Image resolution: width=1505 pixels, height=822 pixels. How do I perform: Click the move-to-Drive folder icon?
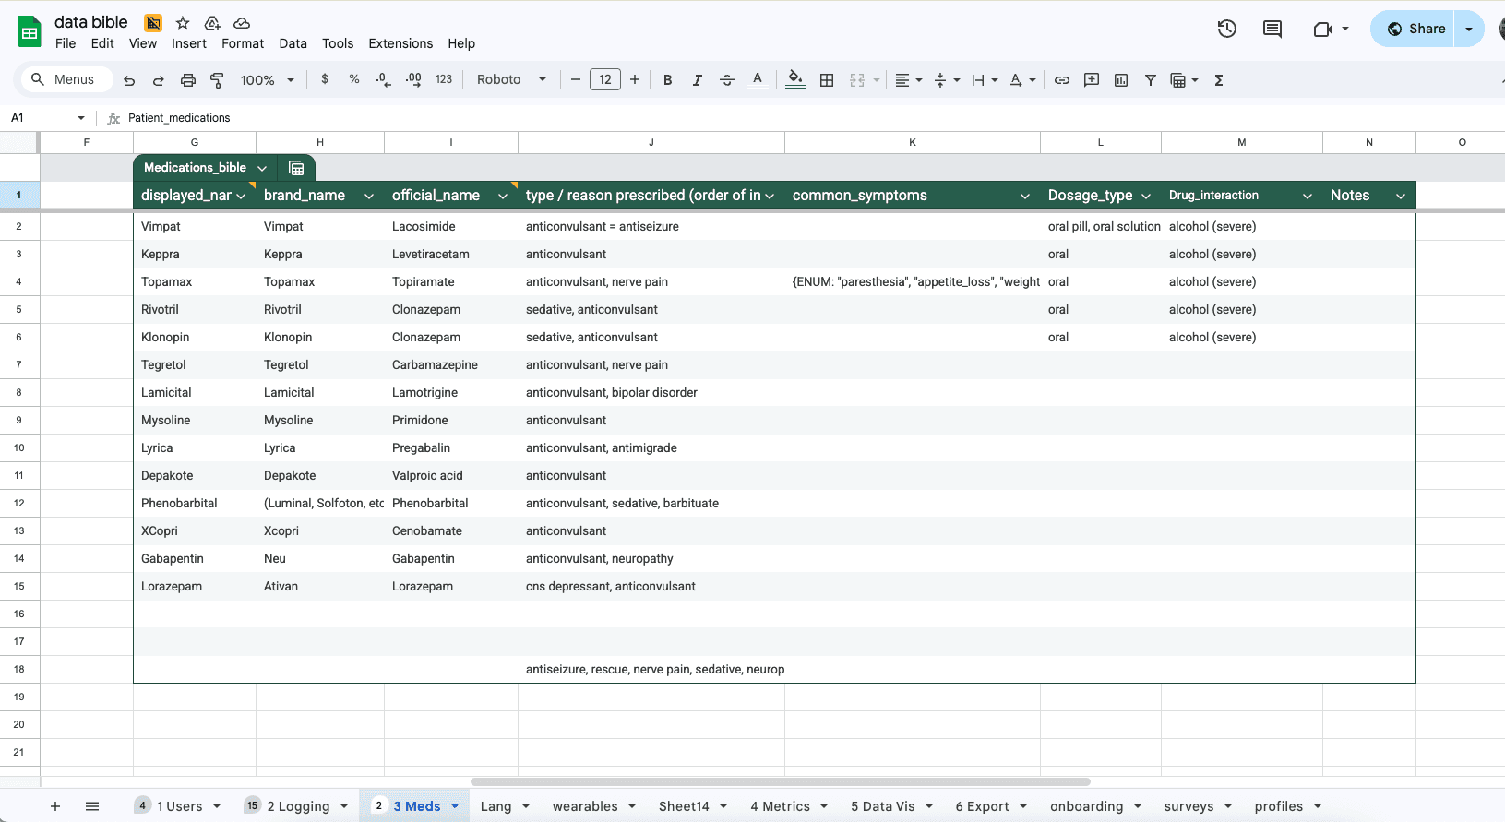[212, 23]
